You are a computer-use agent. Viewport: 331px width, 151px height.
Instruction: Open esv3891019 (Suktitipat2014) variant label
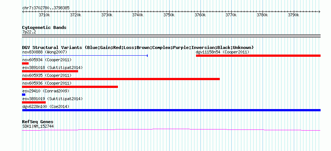tap(52, 99)
